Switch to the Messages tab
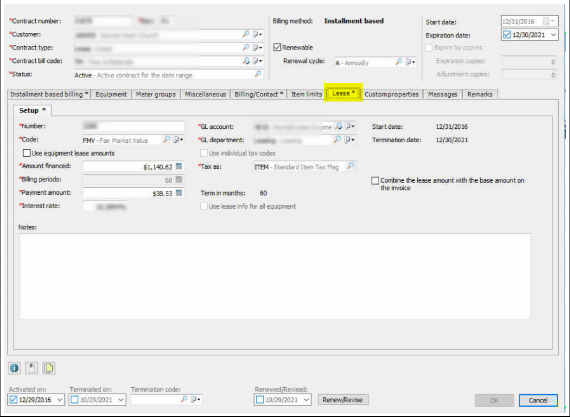 pos(443,94)
